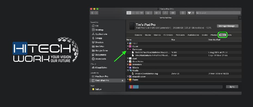
Task: Switch to the Music tab
Action: pyautogui.click(x=148, y=35)
